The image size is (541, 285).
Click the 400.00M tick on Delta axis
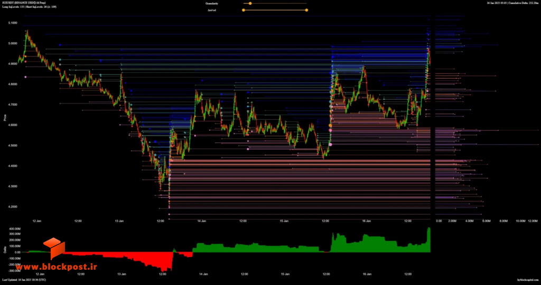[x=15, y=229]
